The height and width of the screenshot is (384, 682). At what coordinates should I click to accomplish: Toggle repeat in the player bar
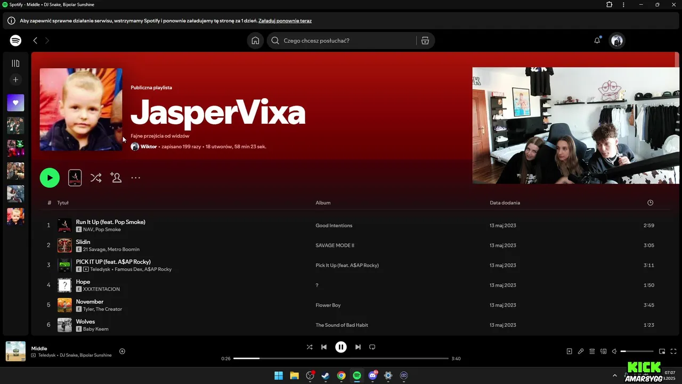(372, 347)
